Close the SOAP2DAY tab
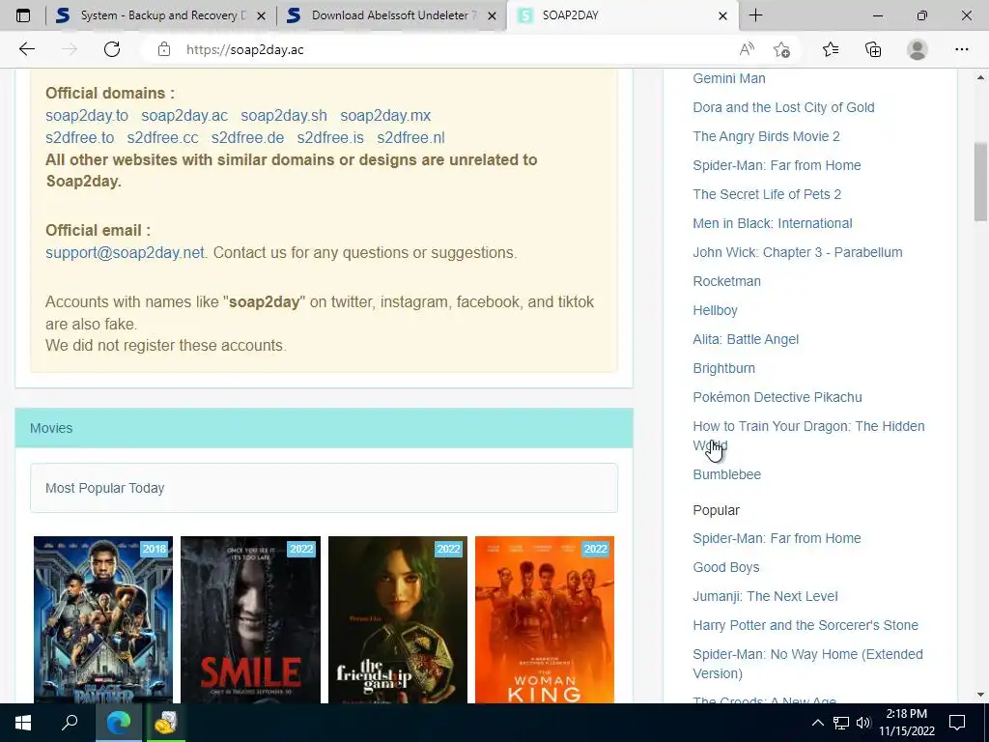The width and height of the screenshot is (989, 742). coord(722,15)
